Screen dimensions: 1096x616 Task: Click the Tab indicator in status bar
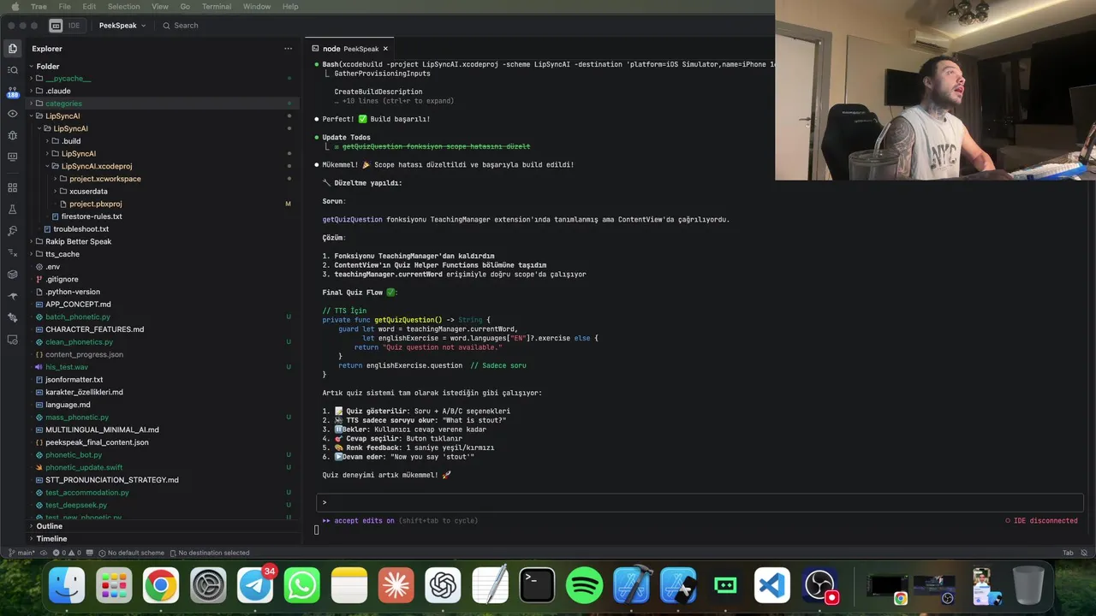[x=1068, y=553]
